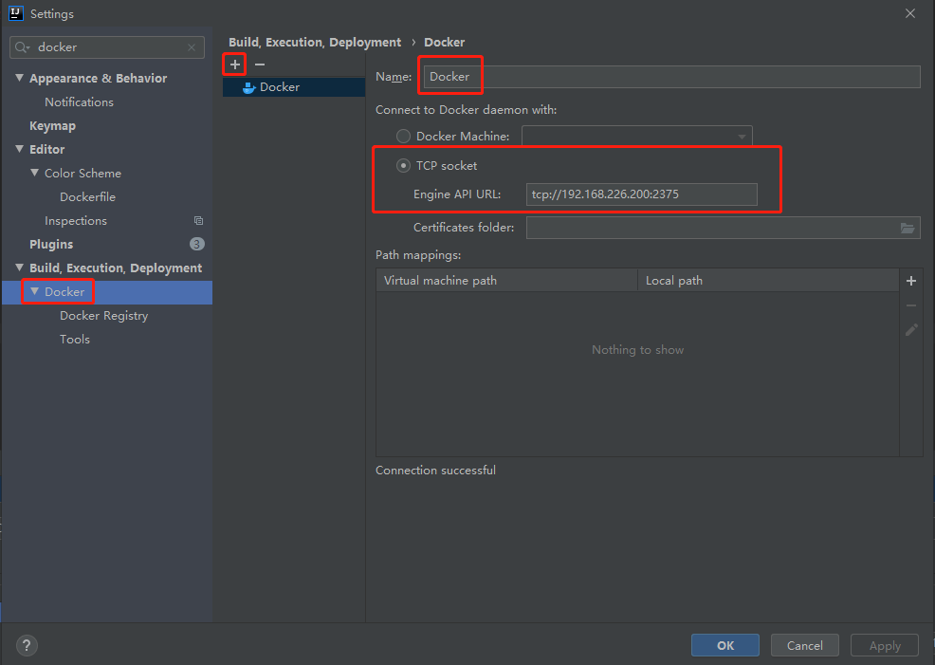Remove selected Docker configuration with minus icon
The image size is (935, 665).
tap(260, 65)
